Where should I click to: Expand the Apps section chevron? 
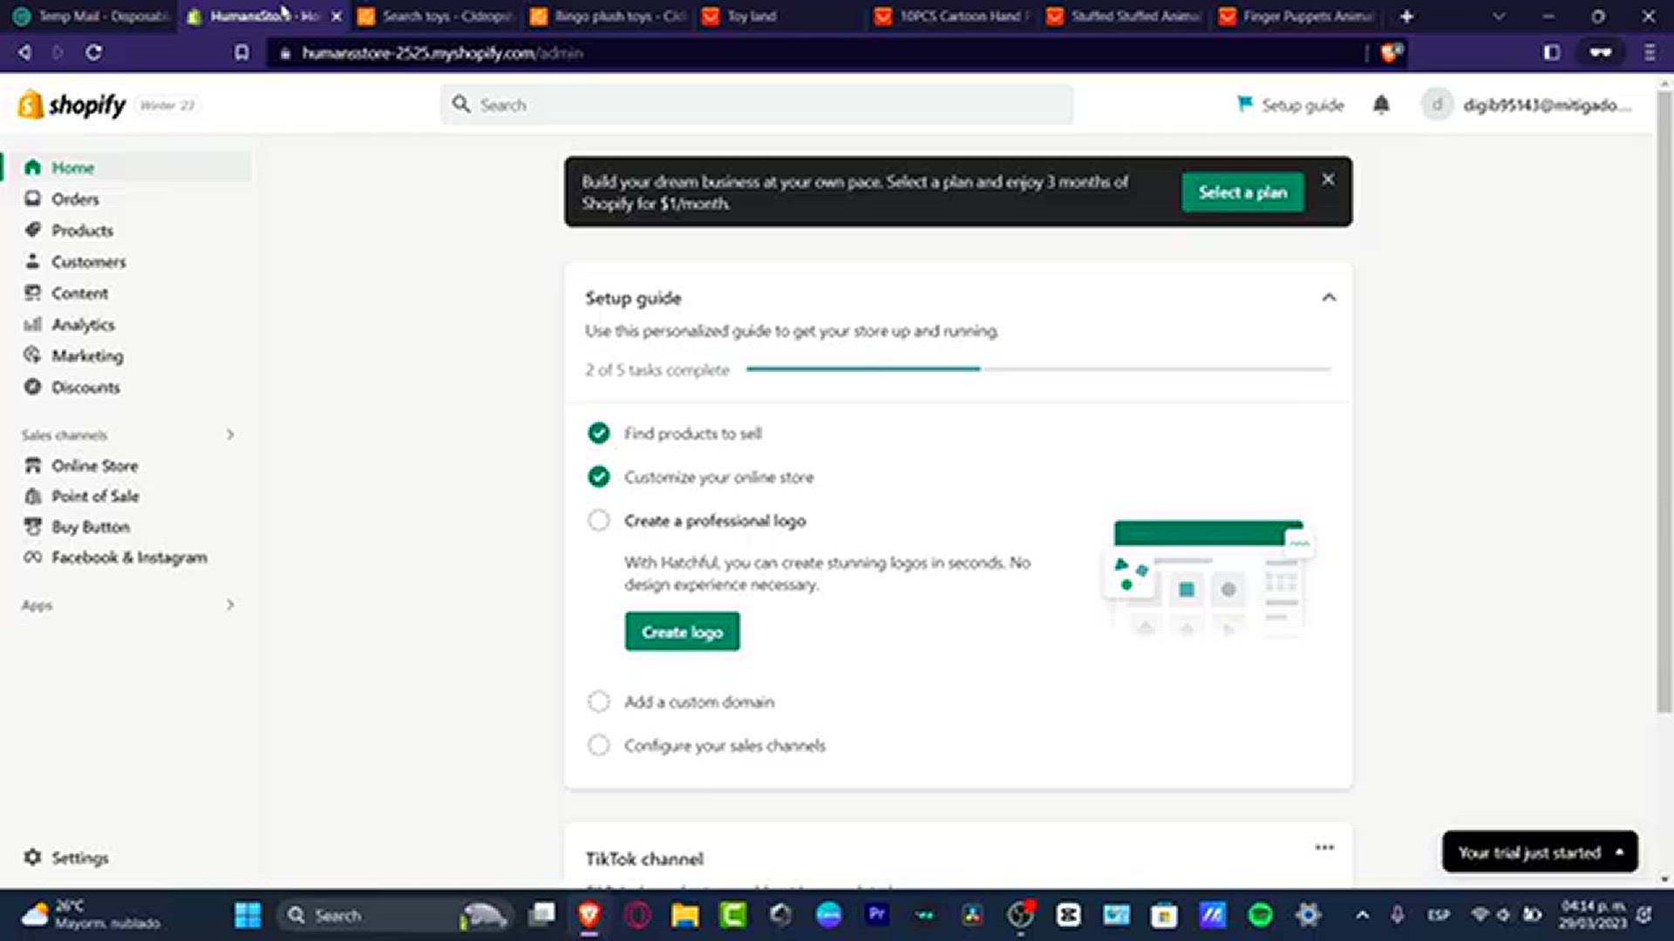pyautogui.click(x=230, y=604)
